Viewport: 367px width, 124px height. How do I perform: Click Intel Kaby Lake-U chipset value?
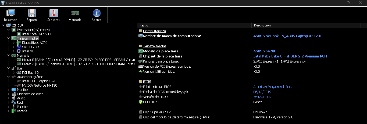coord(290,56)
